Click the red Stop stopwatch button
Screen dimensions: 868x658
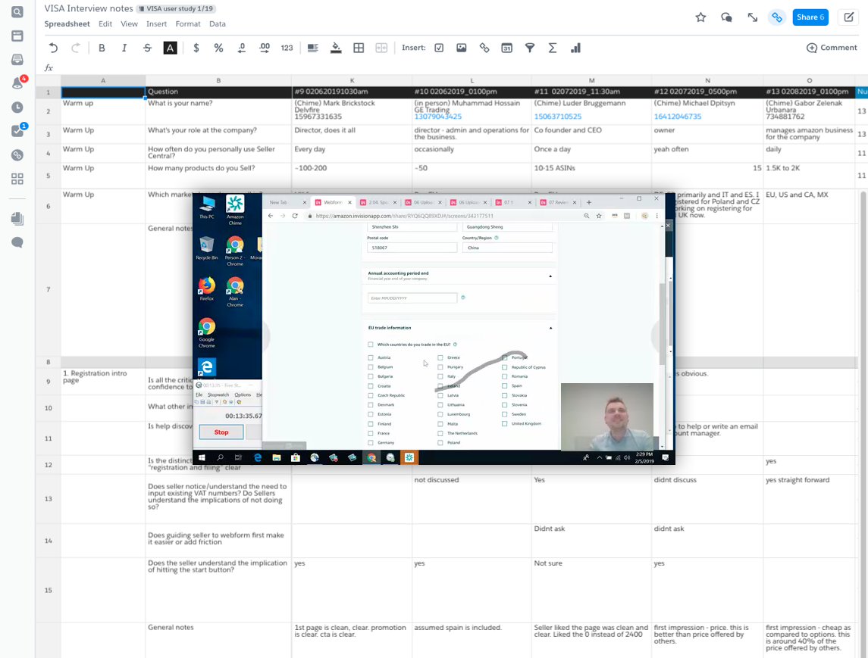pyautogui.click(x=221, y=432)
